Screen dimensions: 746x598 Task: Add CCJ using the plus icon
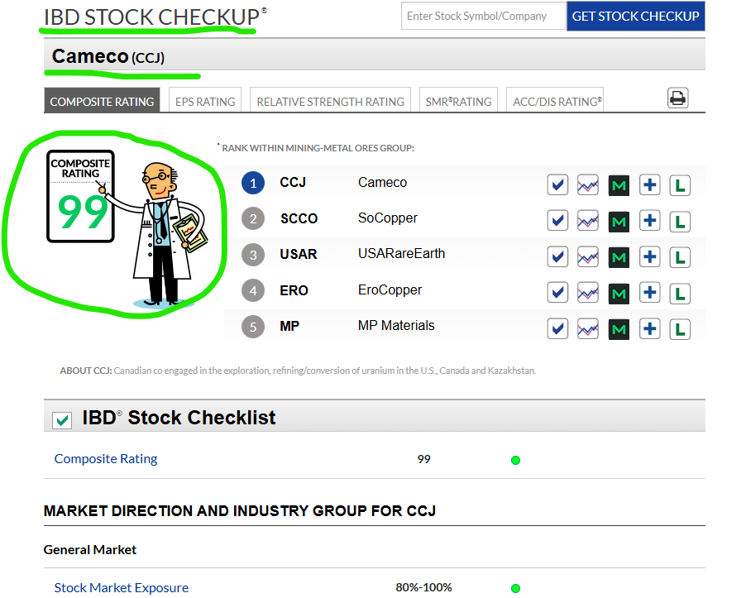[649, 185]
